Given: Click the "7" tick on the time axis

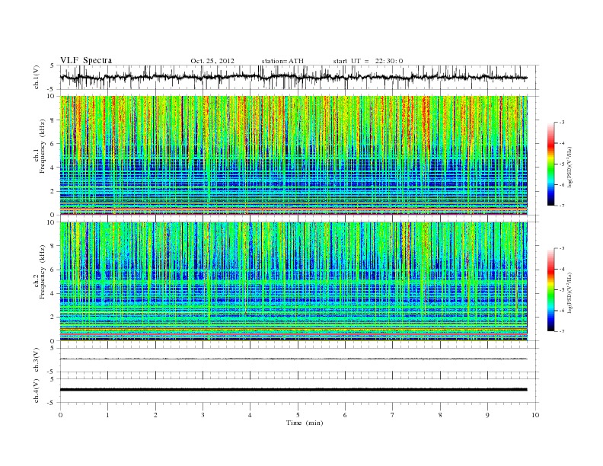Looking at the screenshot, I should click(x=393, y=415).
